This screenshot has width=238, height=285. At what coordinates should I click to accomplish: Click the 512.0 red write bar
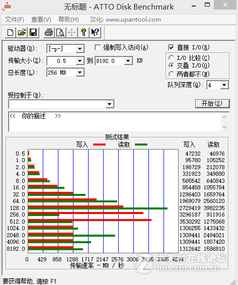90,220
